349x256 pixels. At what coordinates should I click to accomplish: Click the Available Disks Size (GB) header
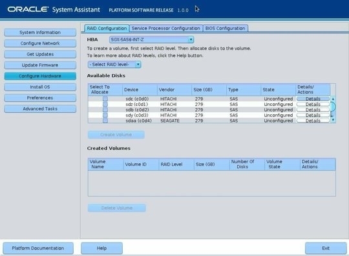(209, 90)
